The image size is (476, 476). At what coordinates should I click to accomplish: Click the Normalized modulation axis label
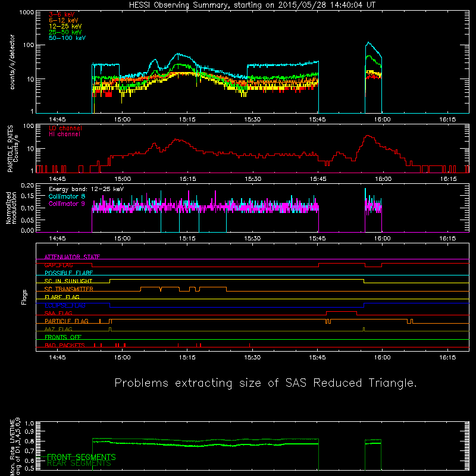coord(11,208)
